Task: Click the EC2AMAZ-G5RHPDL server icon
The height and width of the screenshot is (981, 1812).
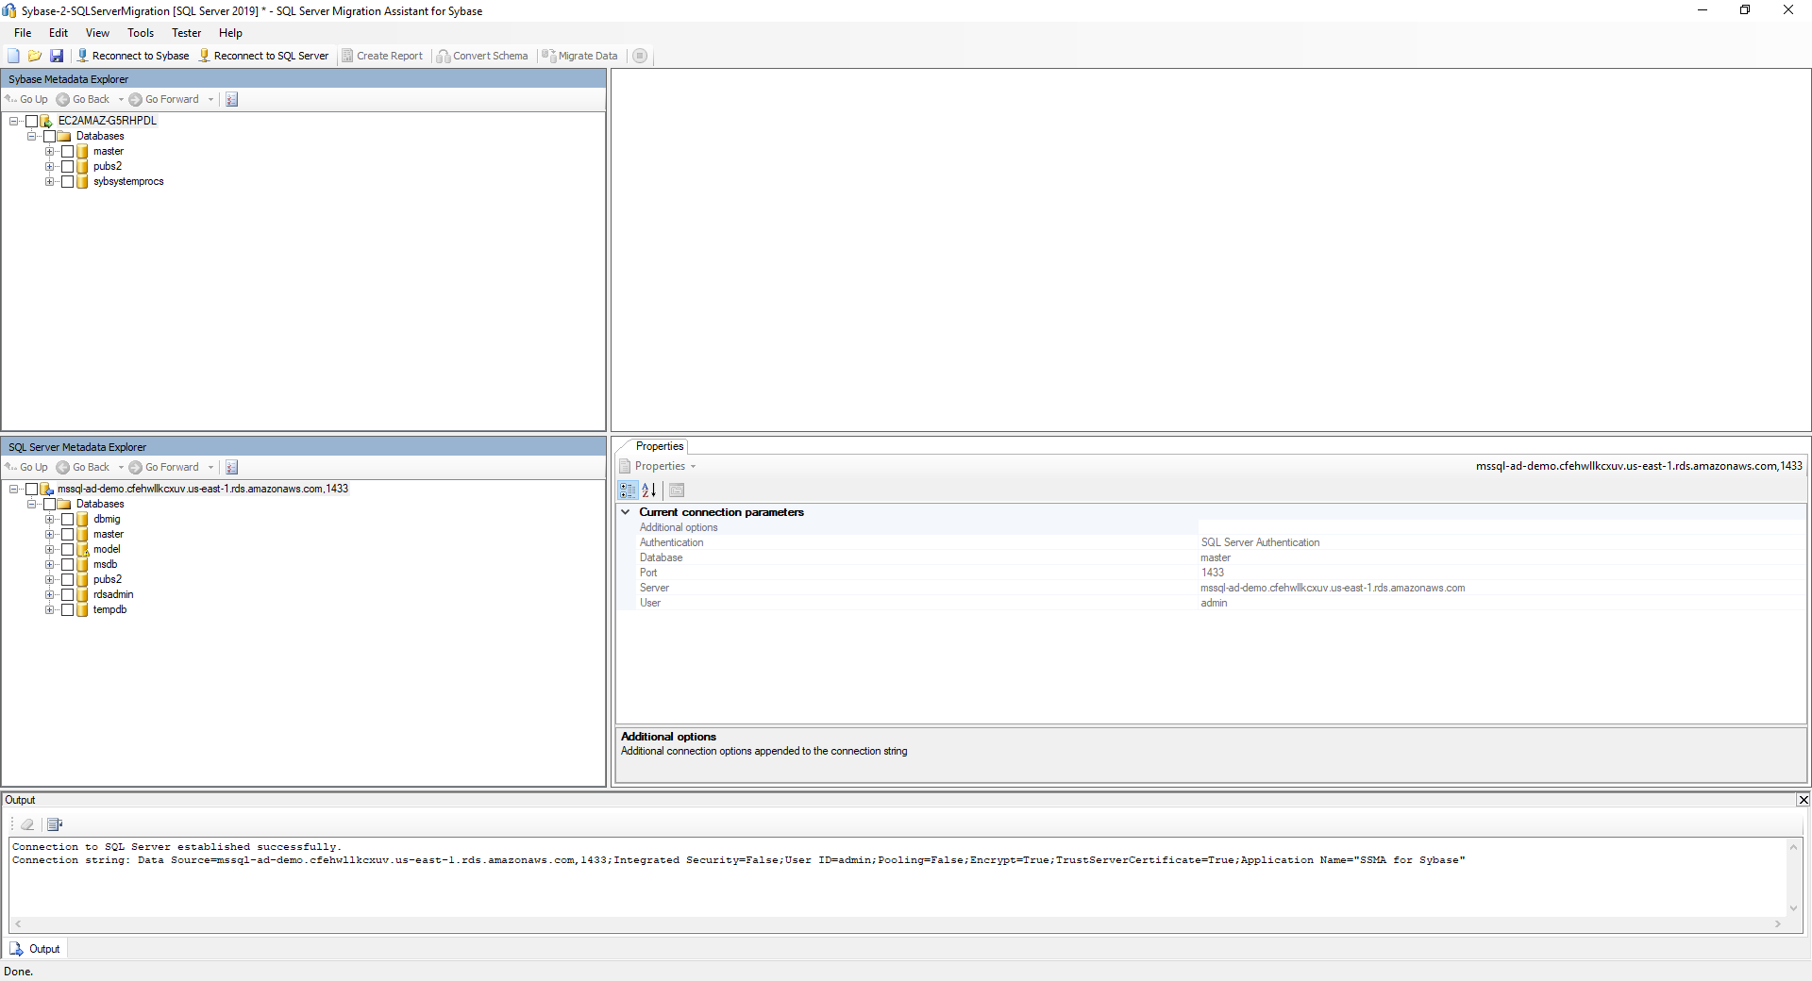Action: (46, 121)
